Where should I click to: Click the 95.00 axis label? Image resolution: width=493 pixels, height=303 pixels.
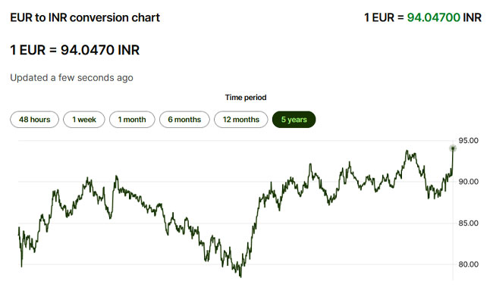(x=468, y=141)
